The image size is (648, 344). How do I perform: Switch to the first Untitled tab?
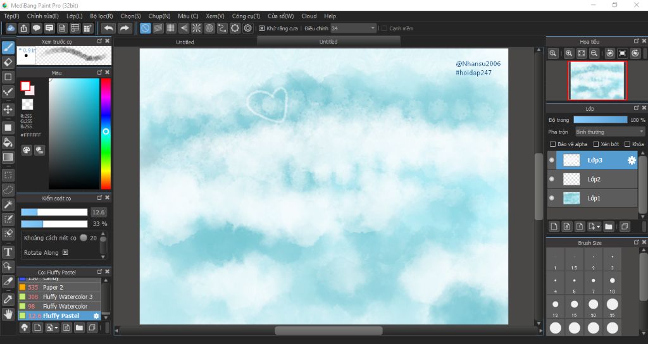coord(185,42)
